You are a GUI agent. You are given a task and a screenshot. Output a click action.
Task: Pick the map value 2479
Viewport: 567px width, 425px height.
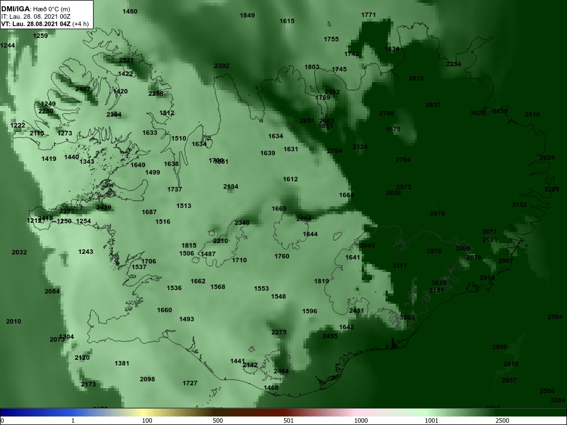pyautogui.click(x=437, y=214)
